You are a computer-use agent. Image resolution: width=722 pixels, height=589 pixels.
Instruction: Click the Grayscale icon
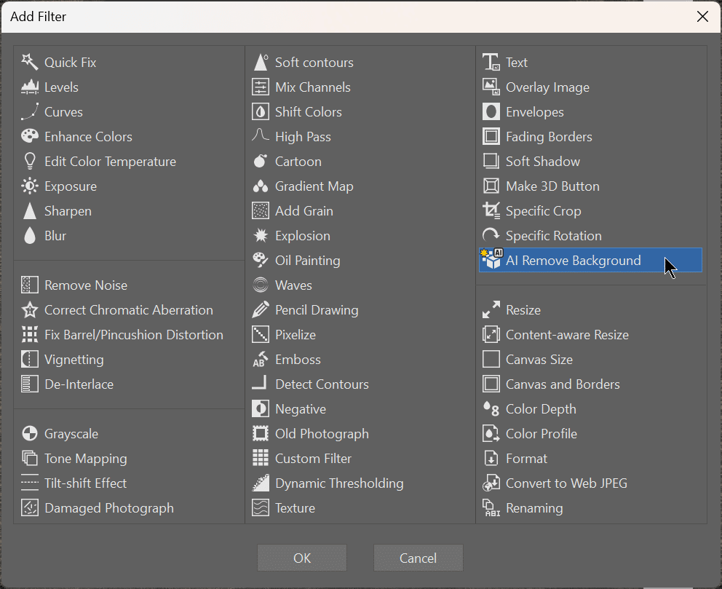tap(30, 433)
